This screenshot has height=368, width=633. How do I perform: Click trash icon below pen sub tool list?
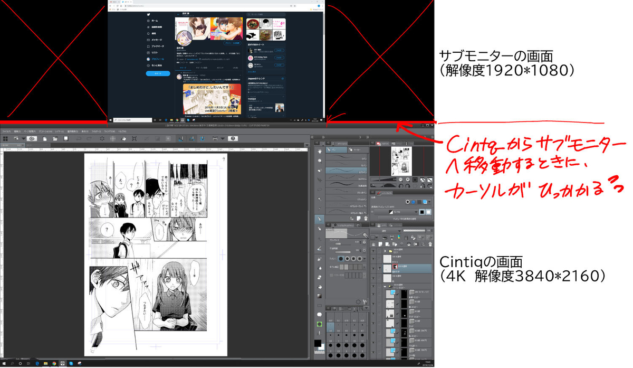366,219
